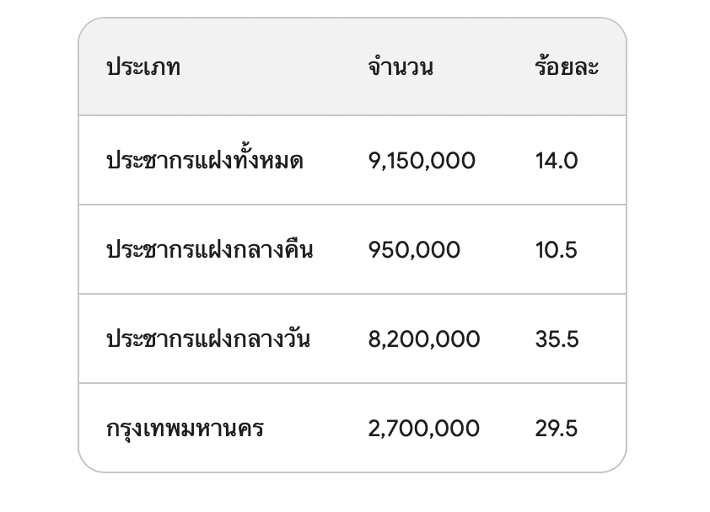Screen dimensions: 710x512
Task: Select the 9,150,000 value cell
Action: coord(422,161)
